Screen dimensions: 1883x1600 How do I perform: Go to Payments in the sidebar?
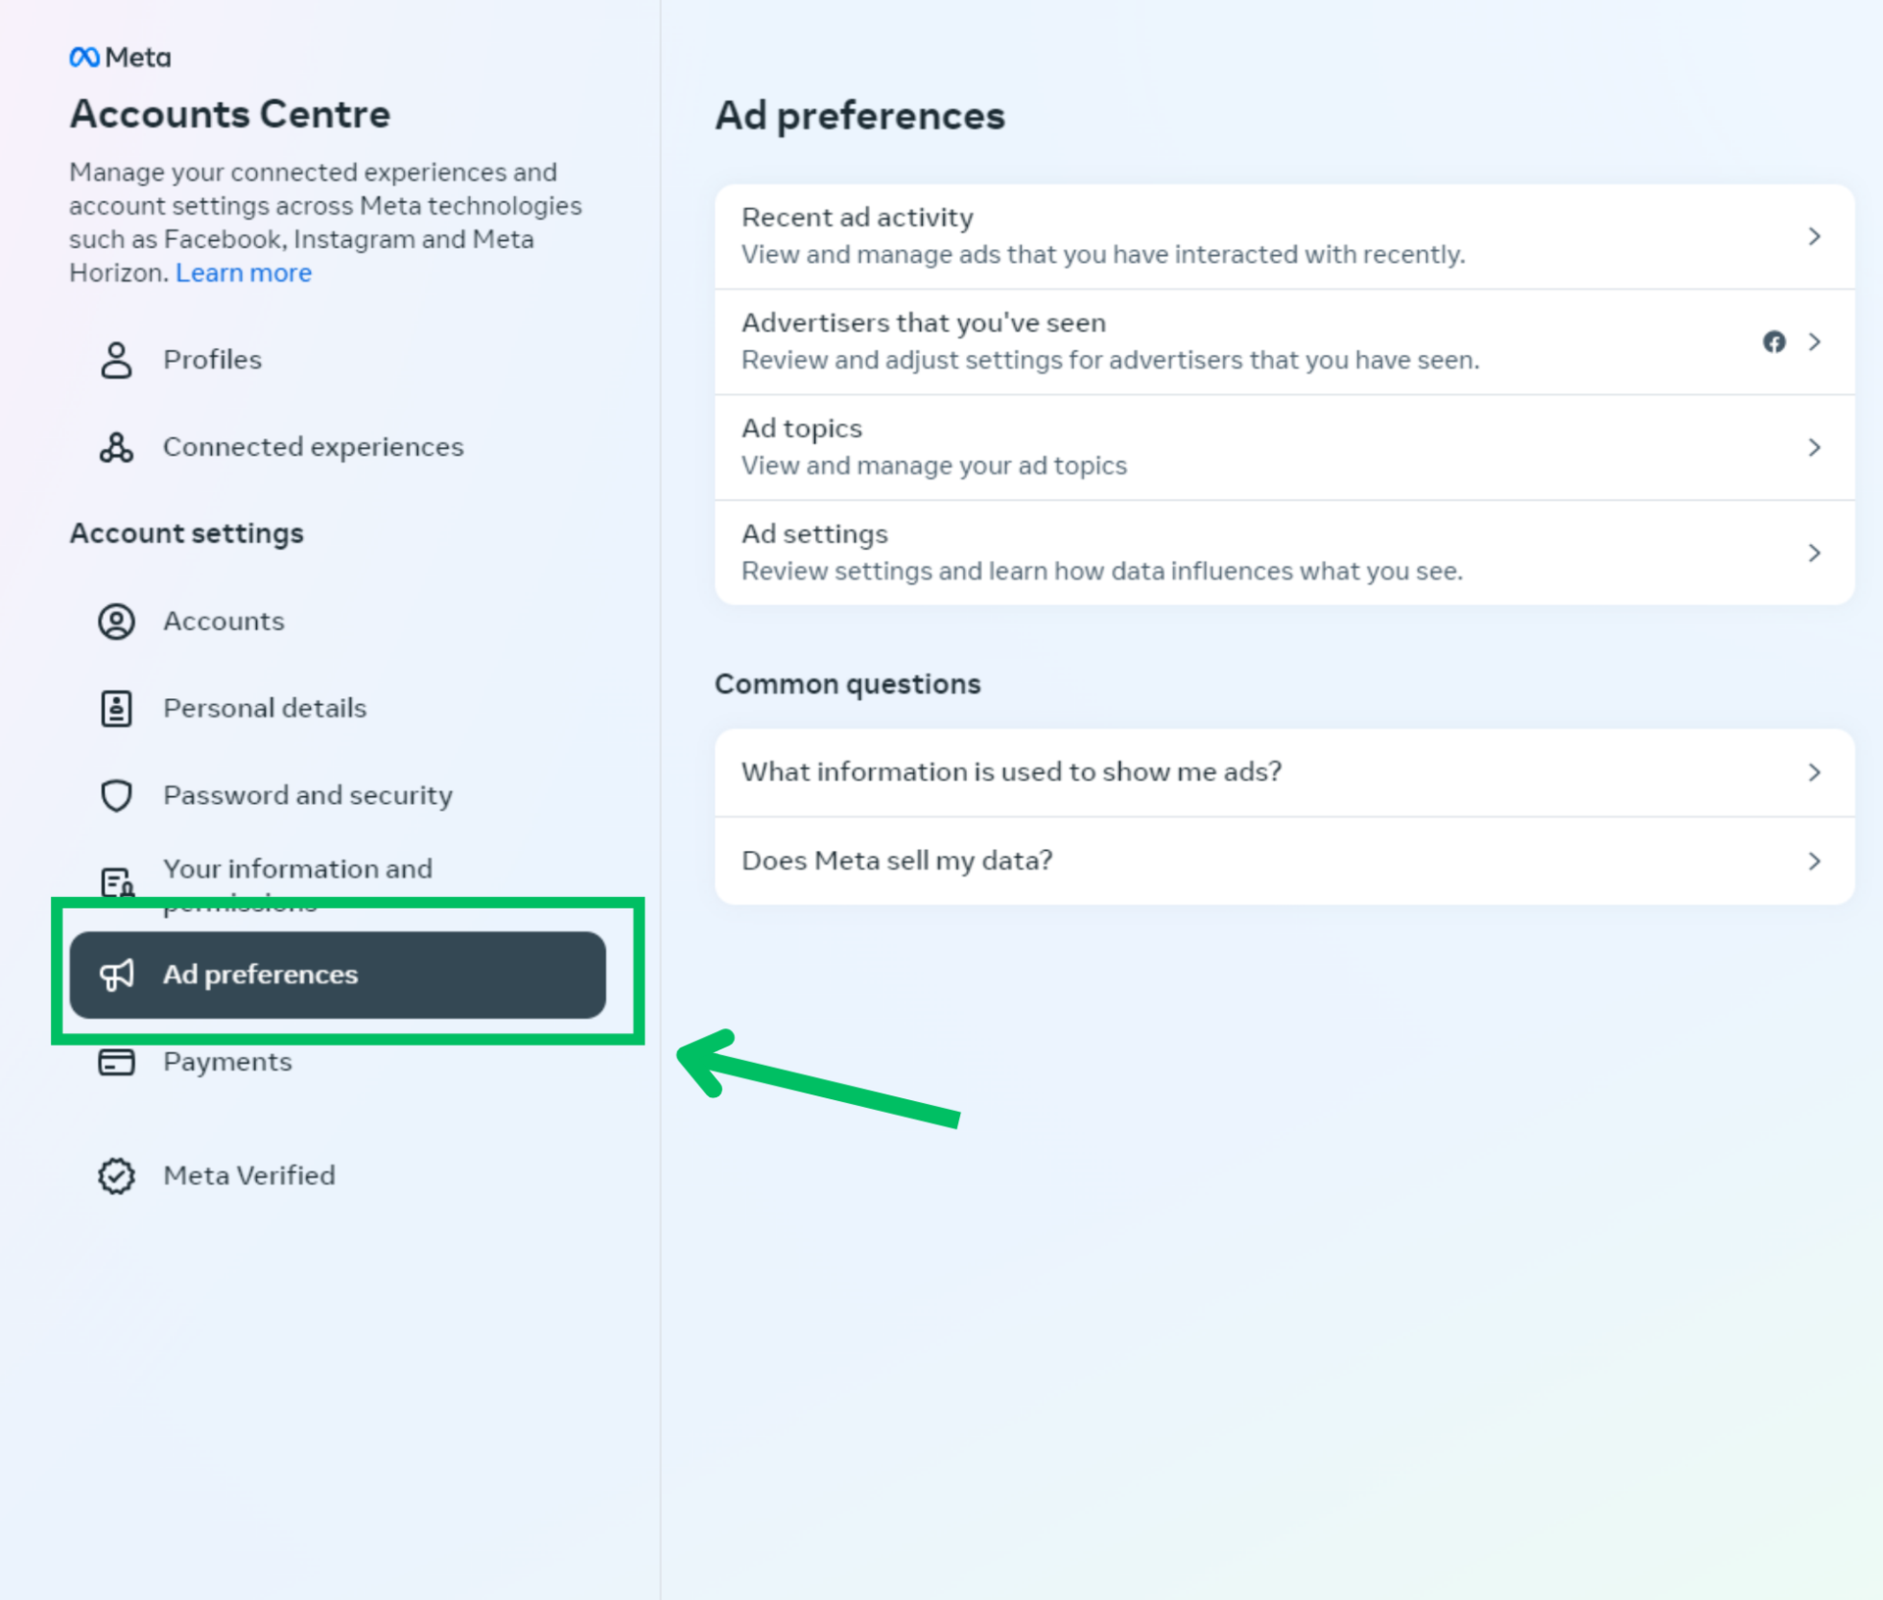pyautogui.click(x=228, y=1062)
